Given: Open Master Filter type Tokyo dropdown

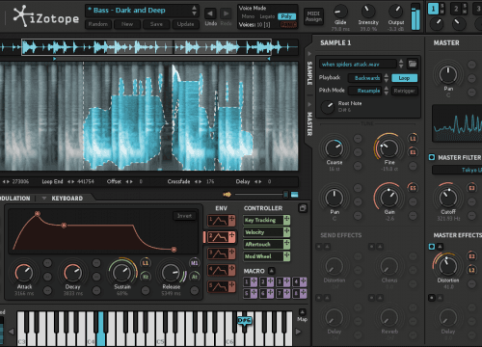Looking at the screenshot, I should pos(457,170).
